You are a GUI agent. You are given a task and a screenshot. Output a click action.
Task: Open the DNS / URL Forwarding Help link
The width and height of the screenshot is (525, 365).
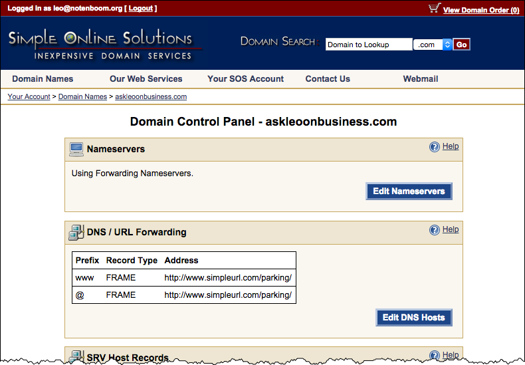[x=451, y=229]
